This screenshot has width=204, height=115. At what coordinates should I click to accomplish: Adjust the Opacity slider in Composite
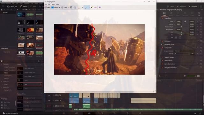pyautogui.click(x=175, y=54)
